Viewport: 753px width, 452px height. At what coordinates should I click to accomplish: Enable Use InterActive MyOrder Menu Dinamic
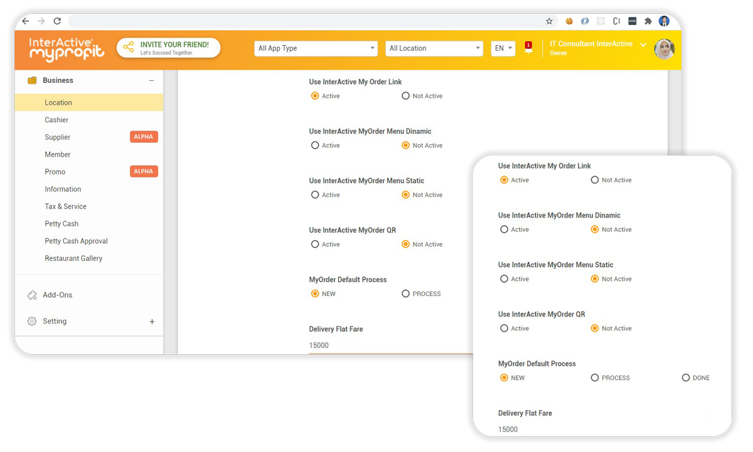point(315,145)
